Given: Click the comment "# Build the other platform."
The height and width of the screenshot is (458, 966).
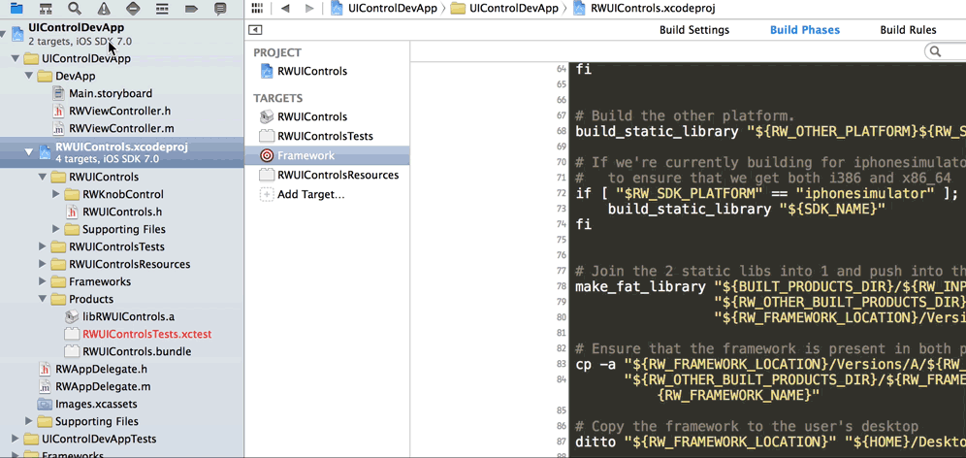Looking at the screenshot, I should tap(685, 115).
